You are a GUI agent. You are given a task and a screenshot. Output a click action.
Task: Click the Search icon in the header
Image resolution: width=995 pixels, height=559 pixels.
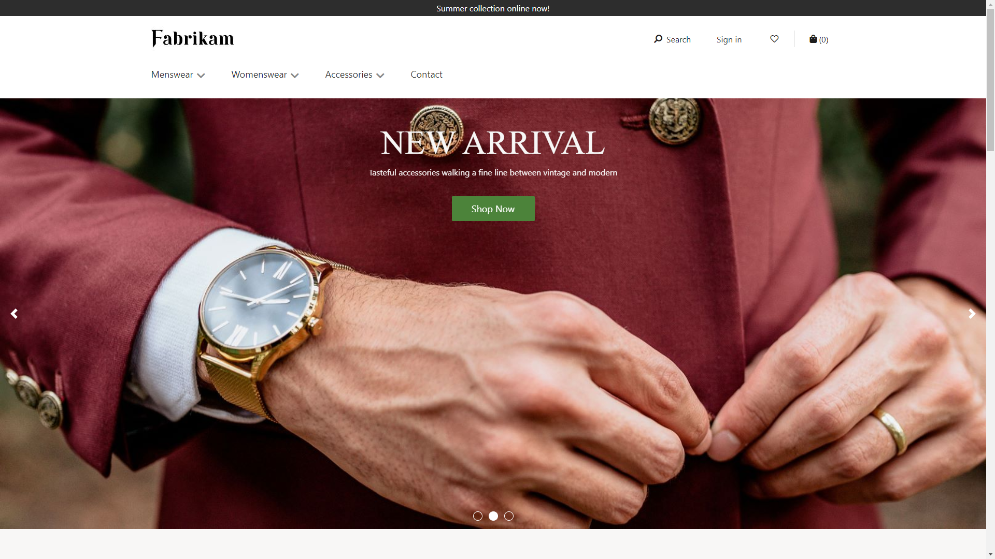tap(658, 39)
